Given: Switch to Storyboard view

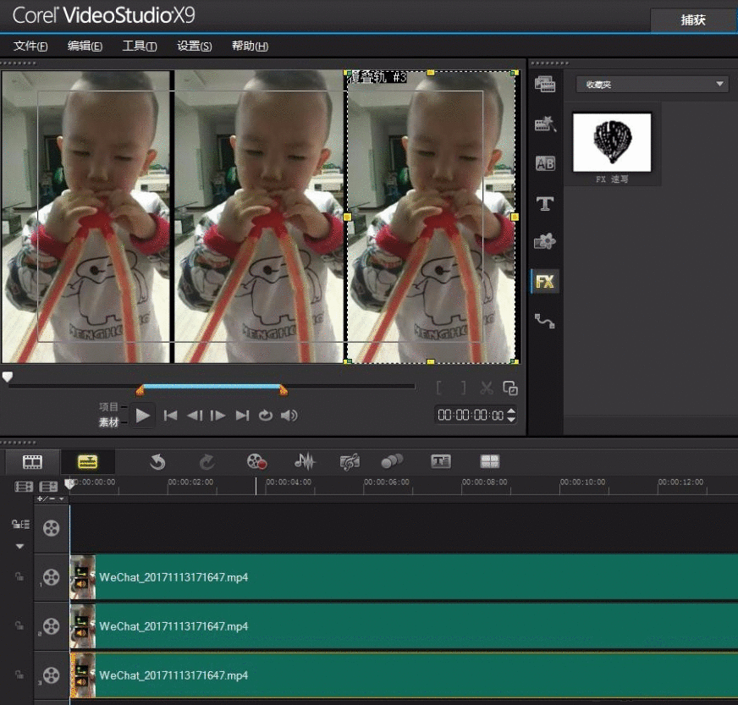Looking at the screenshot, I should click(32, 461).
